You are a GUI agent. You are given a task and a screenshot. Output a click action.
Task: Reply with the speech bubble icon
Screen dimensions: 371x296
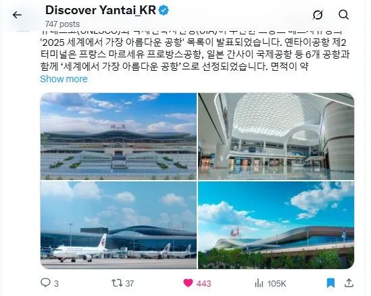click(x=45, y=283)
